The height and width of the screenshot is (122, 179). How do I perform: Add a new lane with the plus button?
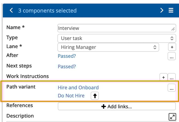172,47
